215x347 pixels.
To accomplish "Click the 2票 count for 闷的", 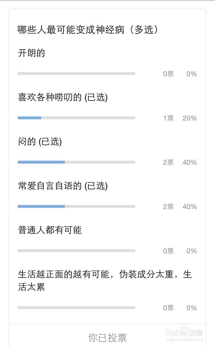I will pos(169,162).
